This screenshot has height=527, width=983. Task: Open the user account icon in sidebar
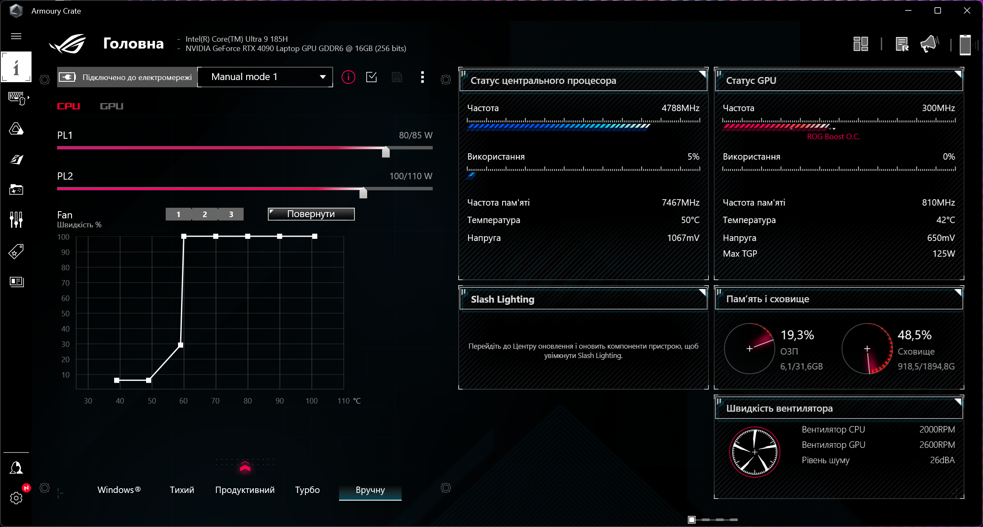[x=16, y=468]
